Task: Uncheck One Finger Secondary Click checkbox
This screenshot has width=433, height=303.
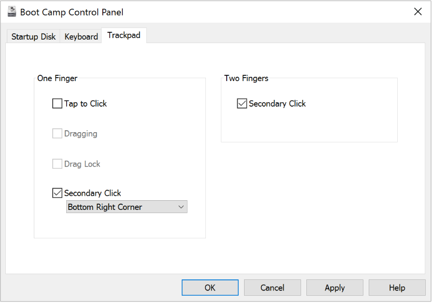Action: click(x=58, y=193)
